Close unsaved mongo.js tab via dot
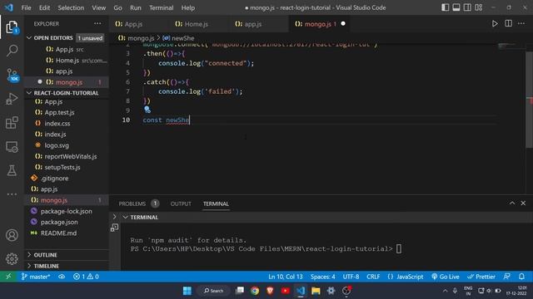 point(343,24)
